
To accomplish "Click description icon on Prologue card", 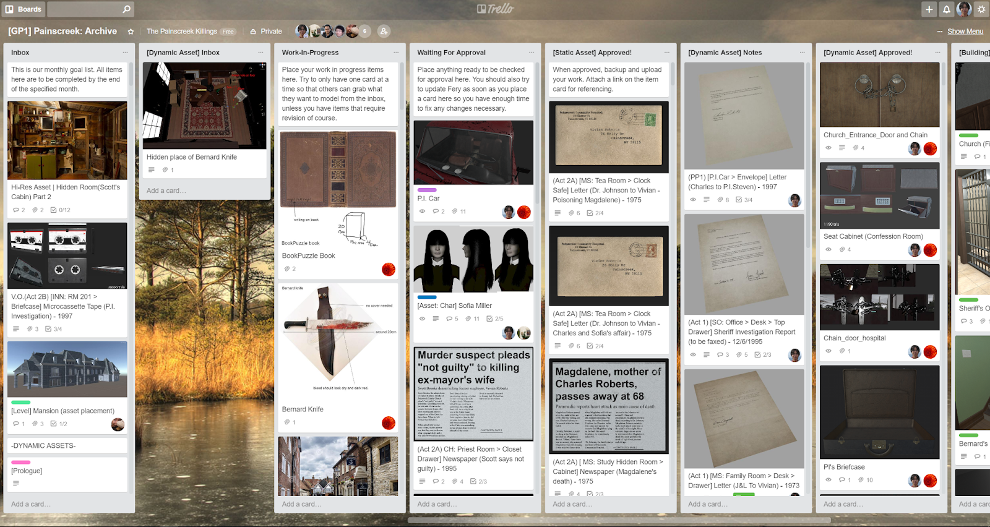I will click(16, 484).
